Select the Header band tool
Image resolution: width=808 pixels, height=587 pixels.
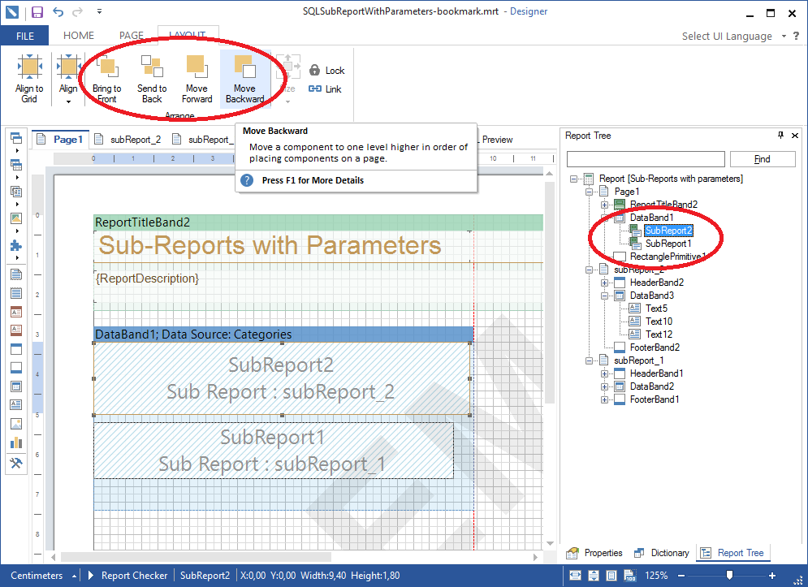(16, 349)
